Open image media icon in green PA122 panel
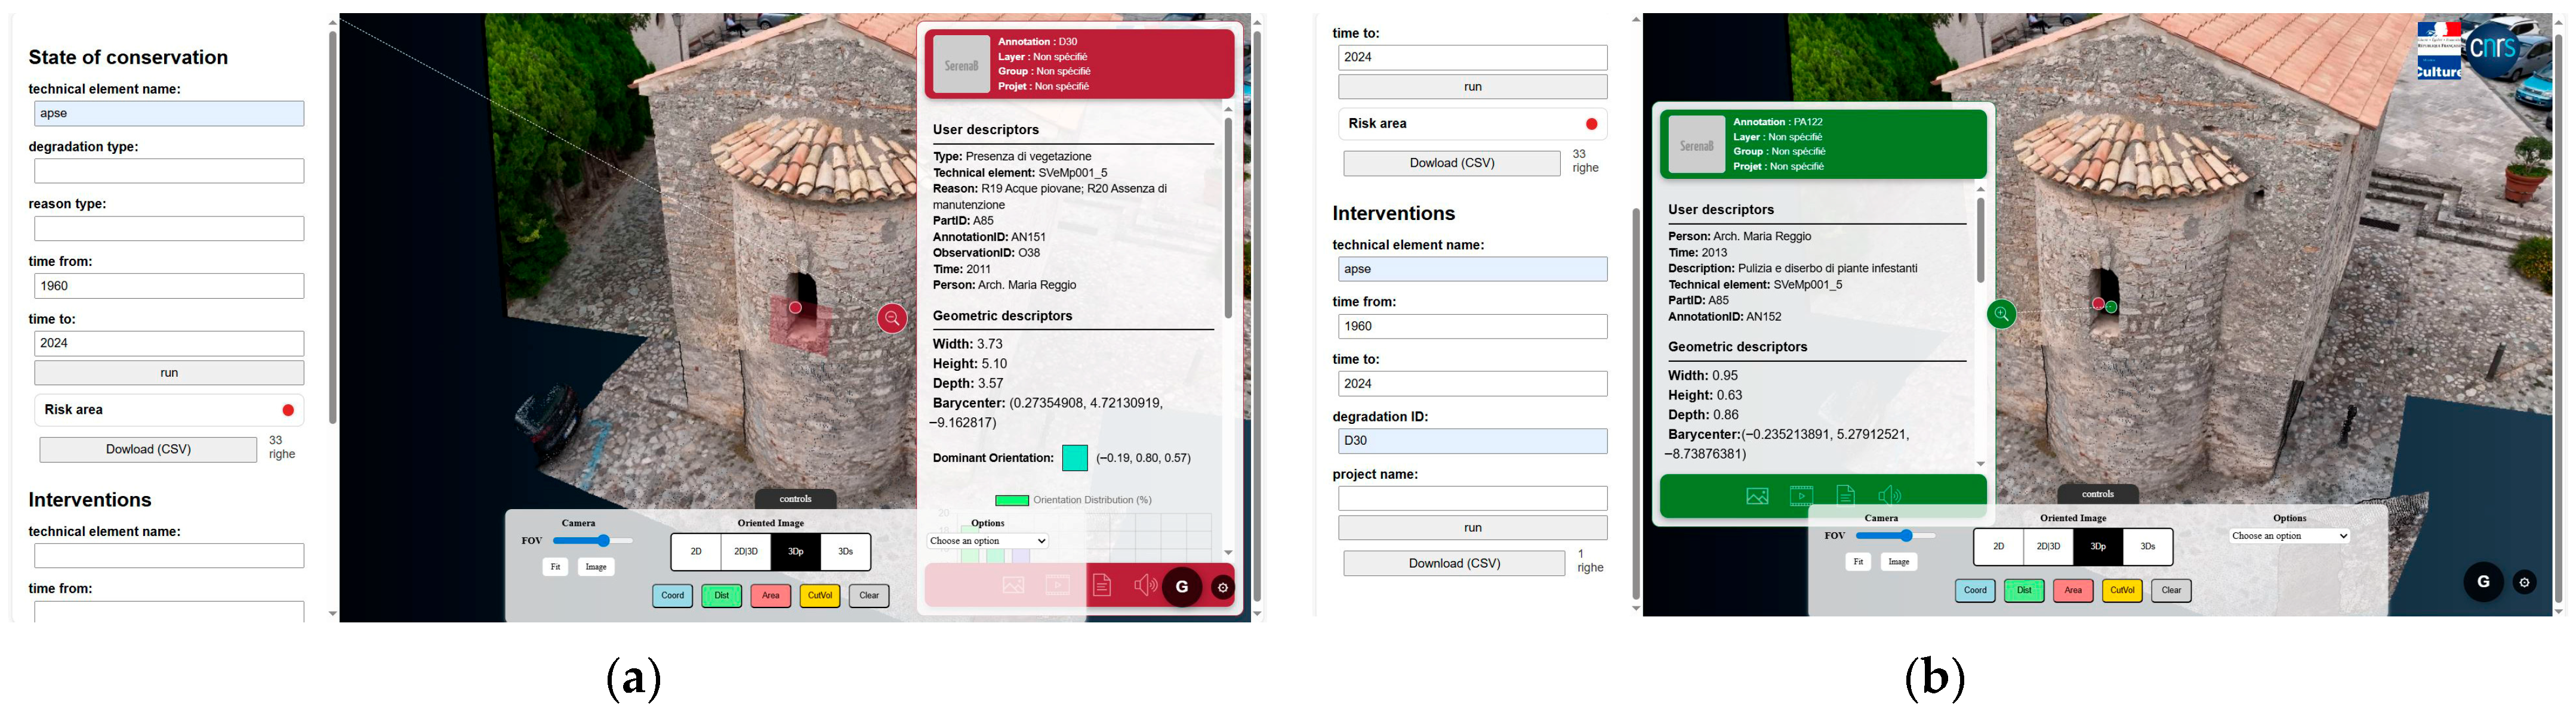The image size is (2576, 716). pos(1757,495)
